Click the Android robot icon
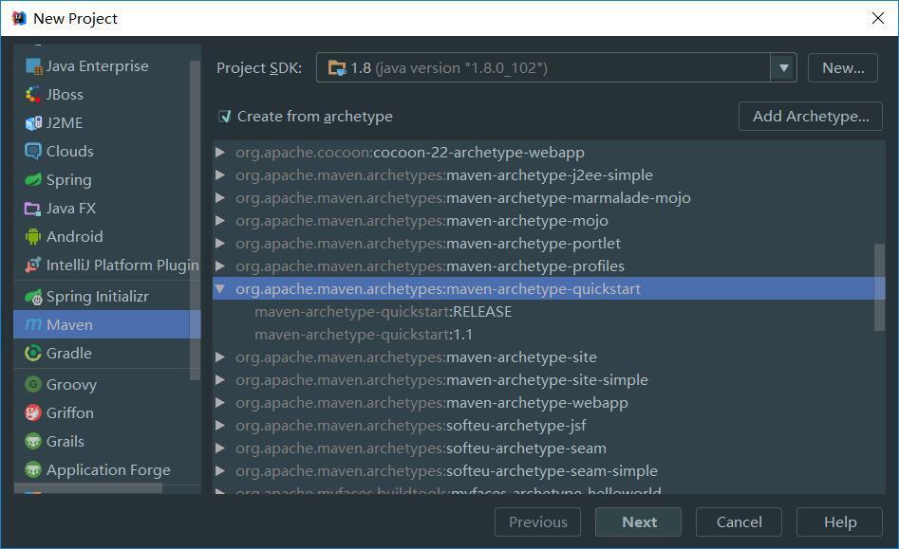 pos(33,236)
